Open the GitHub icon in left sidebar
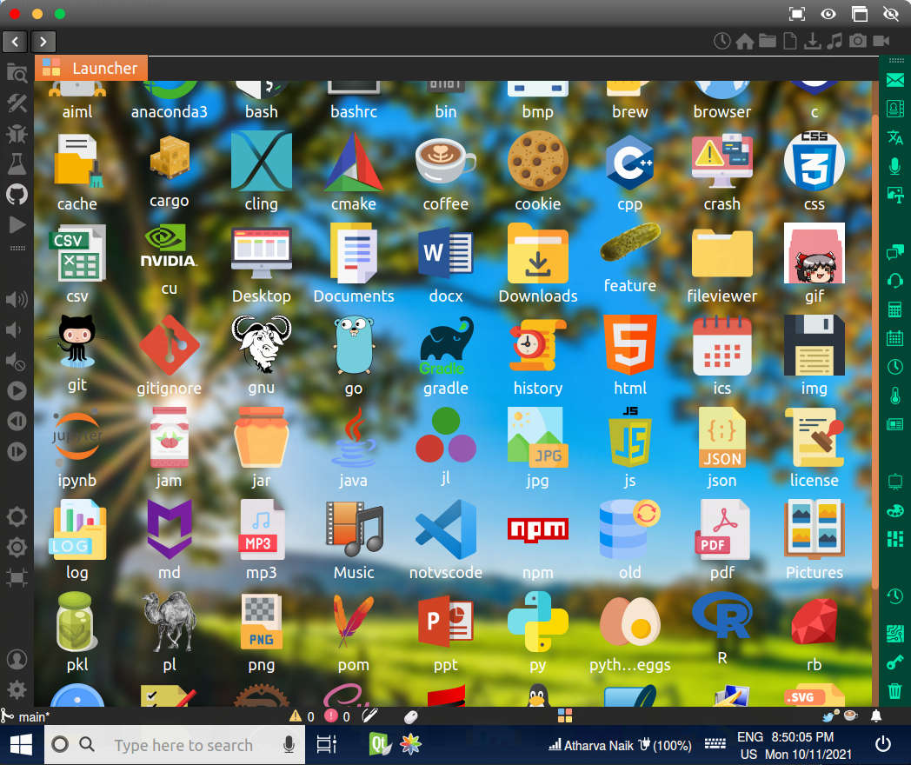Screen dimensions: 911x765 pyautogui.click(x=17, y=194)
